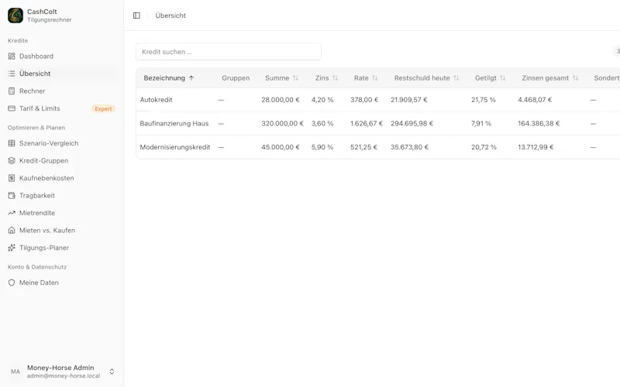Open Szenario-Vergleich page
This screenshot has width=620, height=387.
[x=62, y=143]
